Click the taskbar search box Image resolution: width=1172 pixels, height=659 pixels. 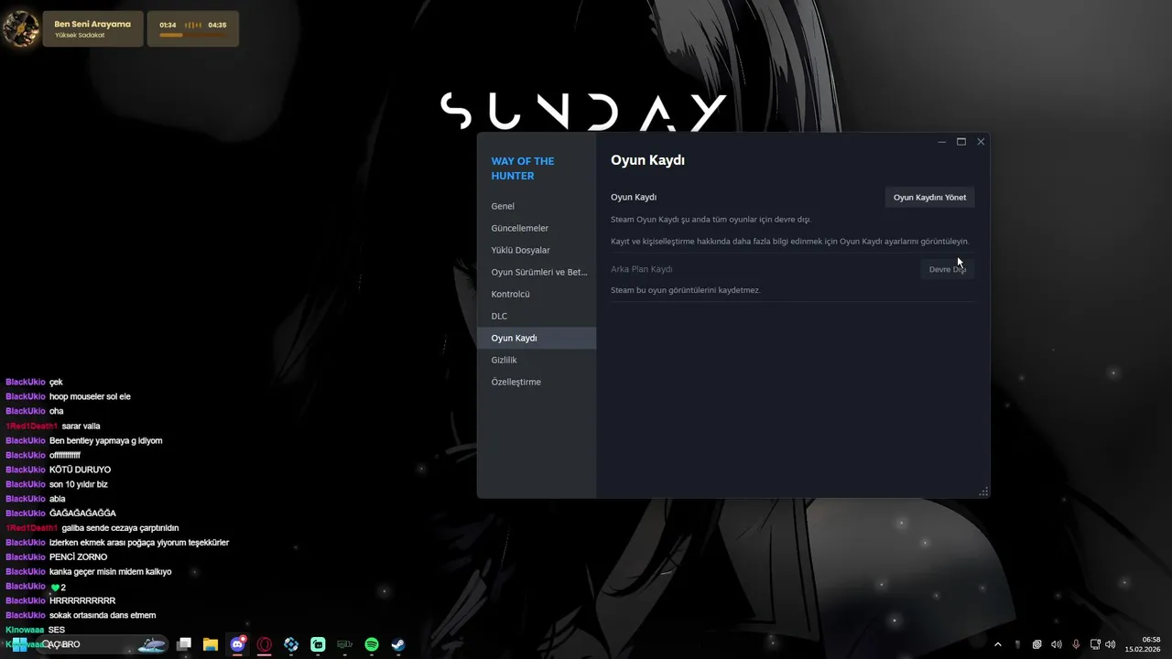(x=101, y=644)
